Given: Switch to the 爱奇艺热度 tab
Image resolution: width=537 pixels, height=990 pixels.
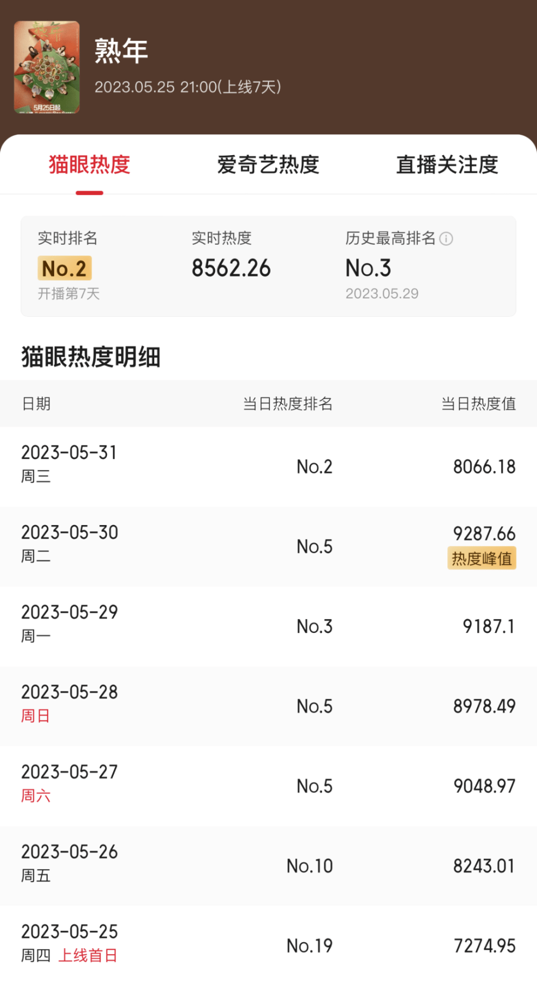Looking at the screenshot, I should [x=268, y=165].
